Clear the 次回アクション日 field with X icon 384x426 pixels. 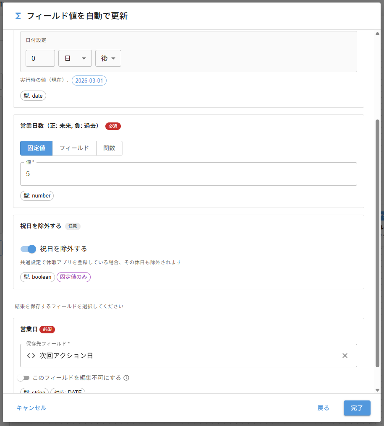pyautogui.click(x=345, y=356)
